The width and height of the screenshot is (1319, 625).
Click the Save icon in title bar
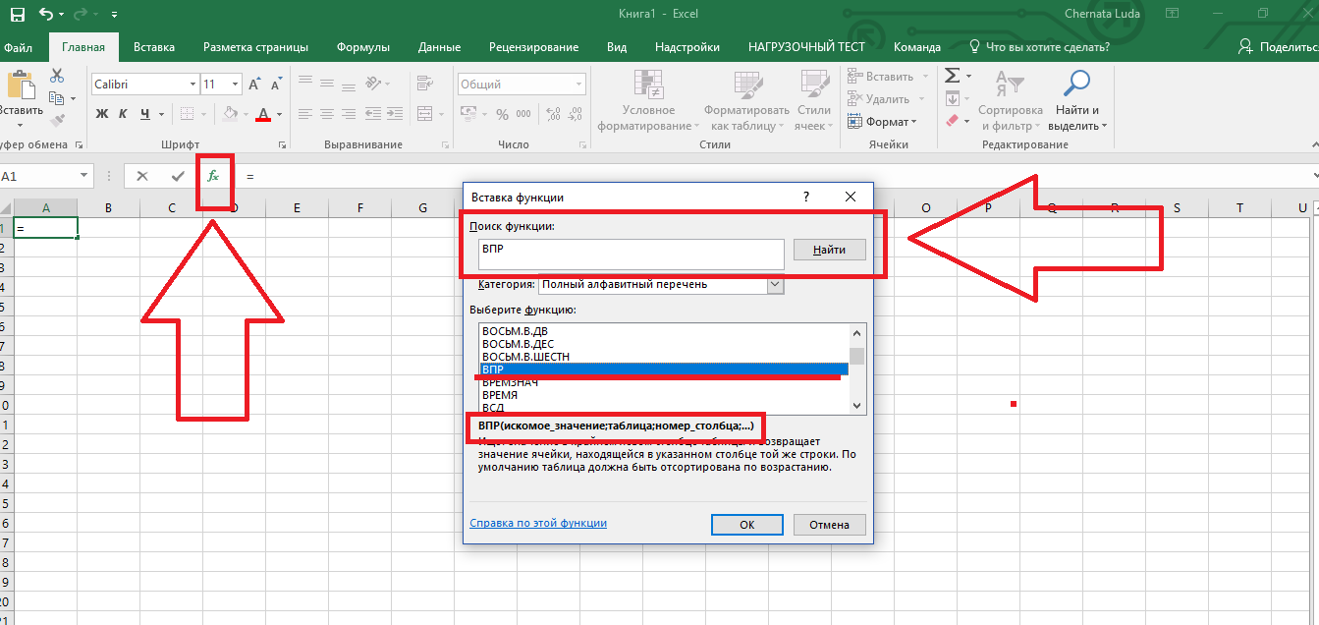pyautogui.click(x=17, y=15)
